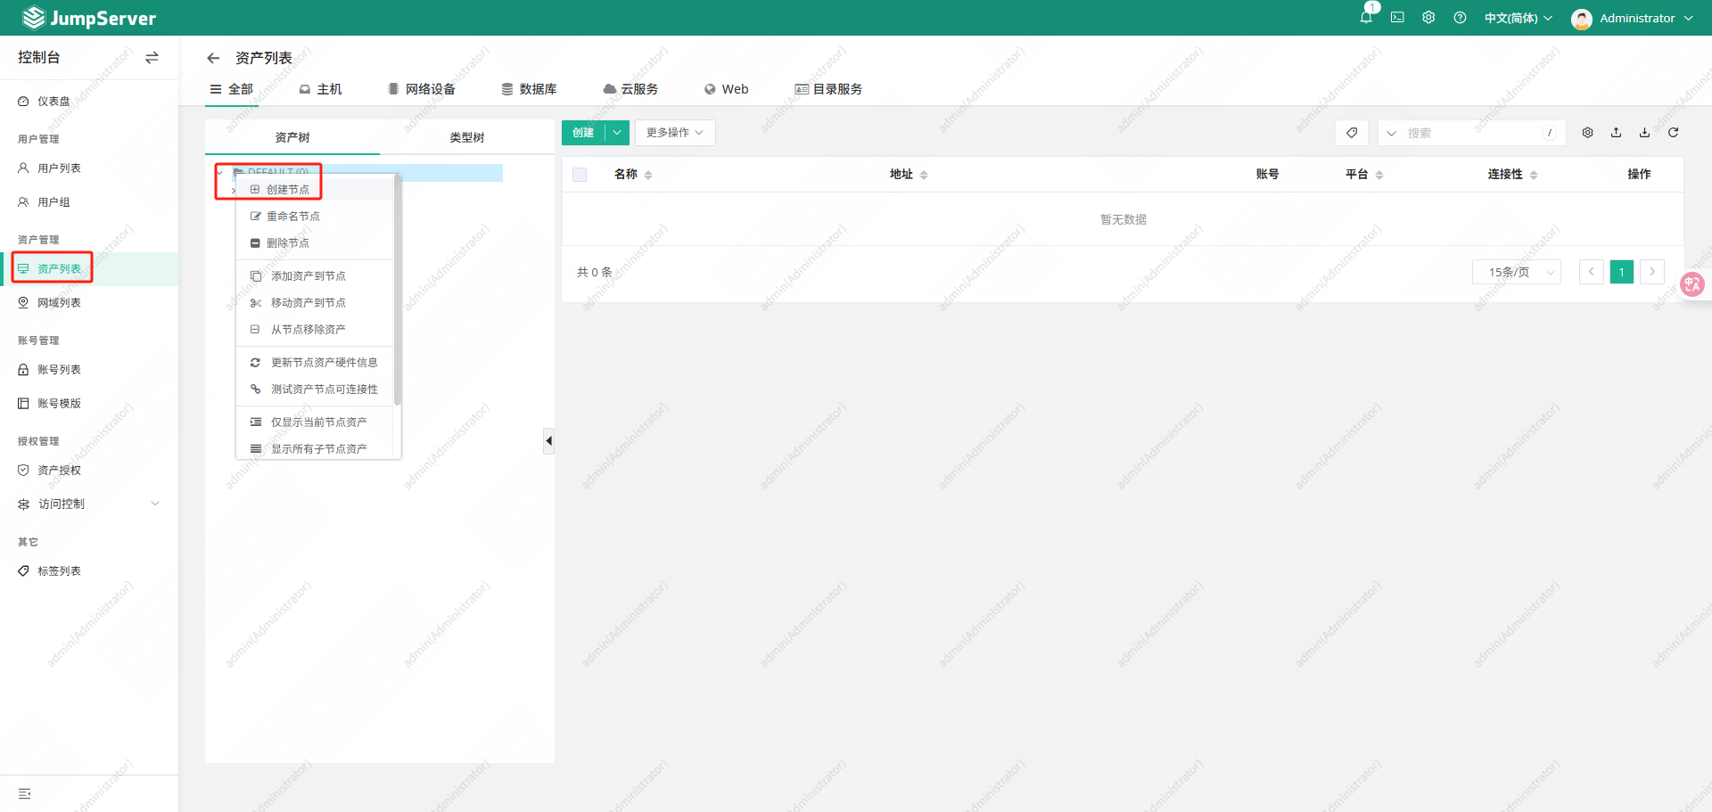Screen dimensions: 1712x812
Task: Choose 添加资产到节点 in context menu
Action: coord(315,276)
